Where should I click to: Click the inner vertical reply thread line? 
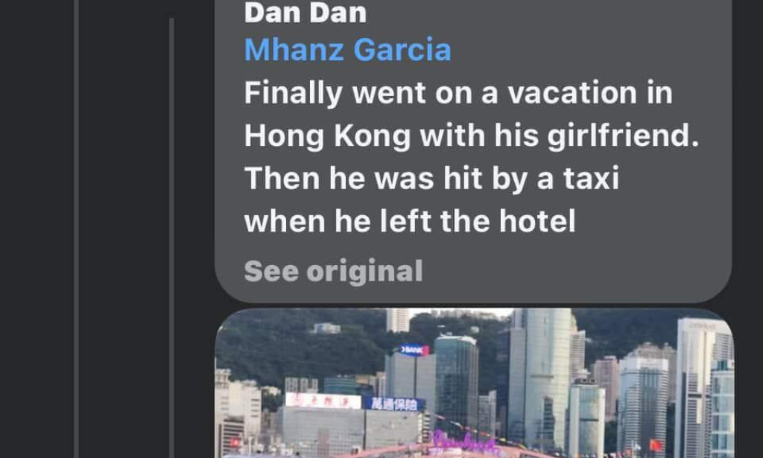(x=171, y=238)
